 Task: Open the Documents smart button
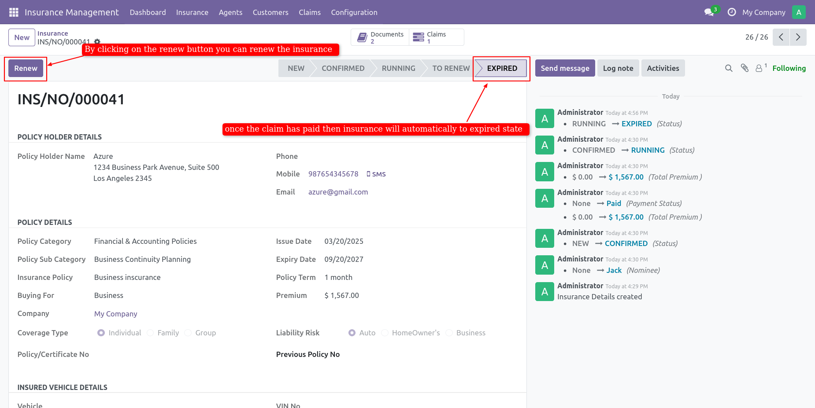380,37
